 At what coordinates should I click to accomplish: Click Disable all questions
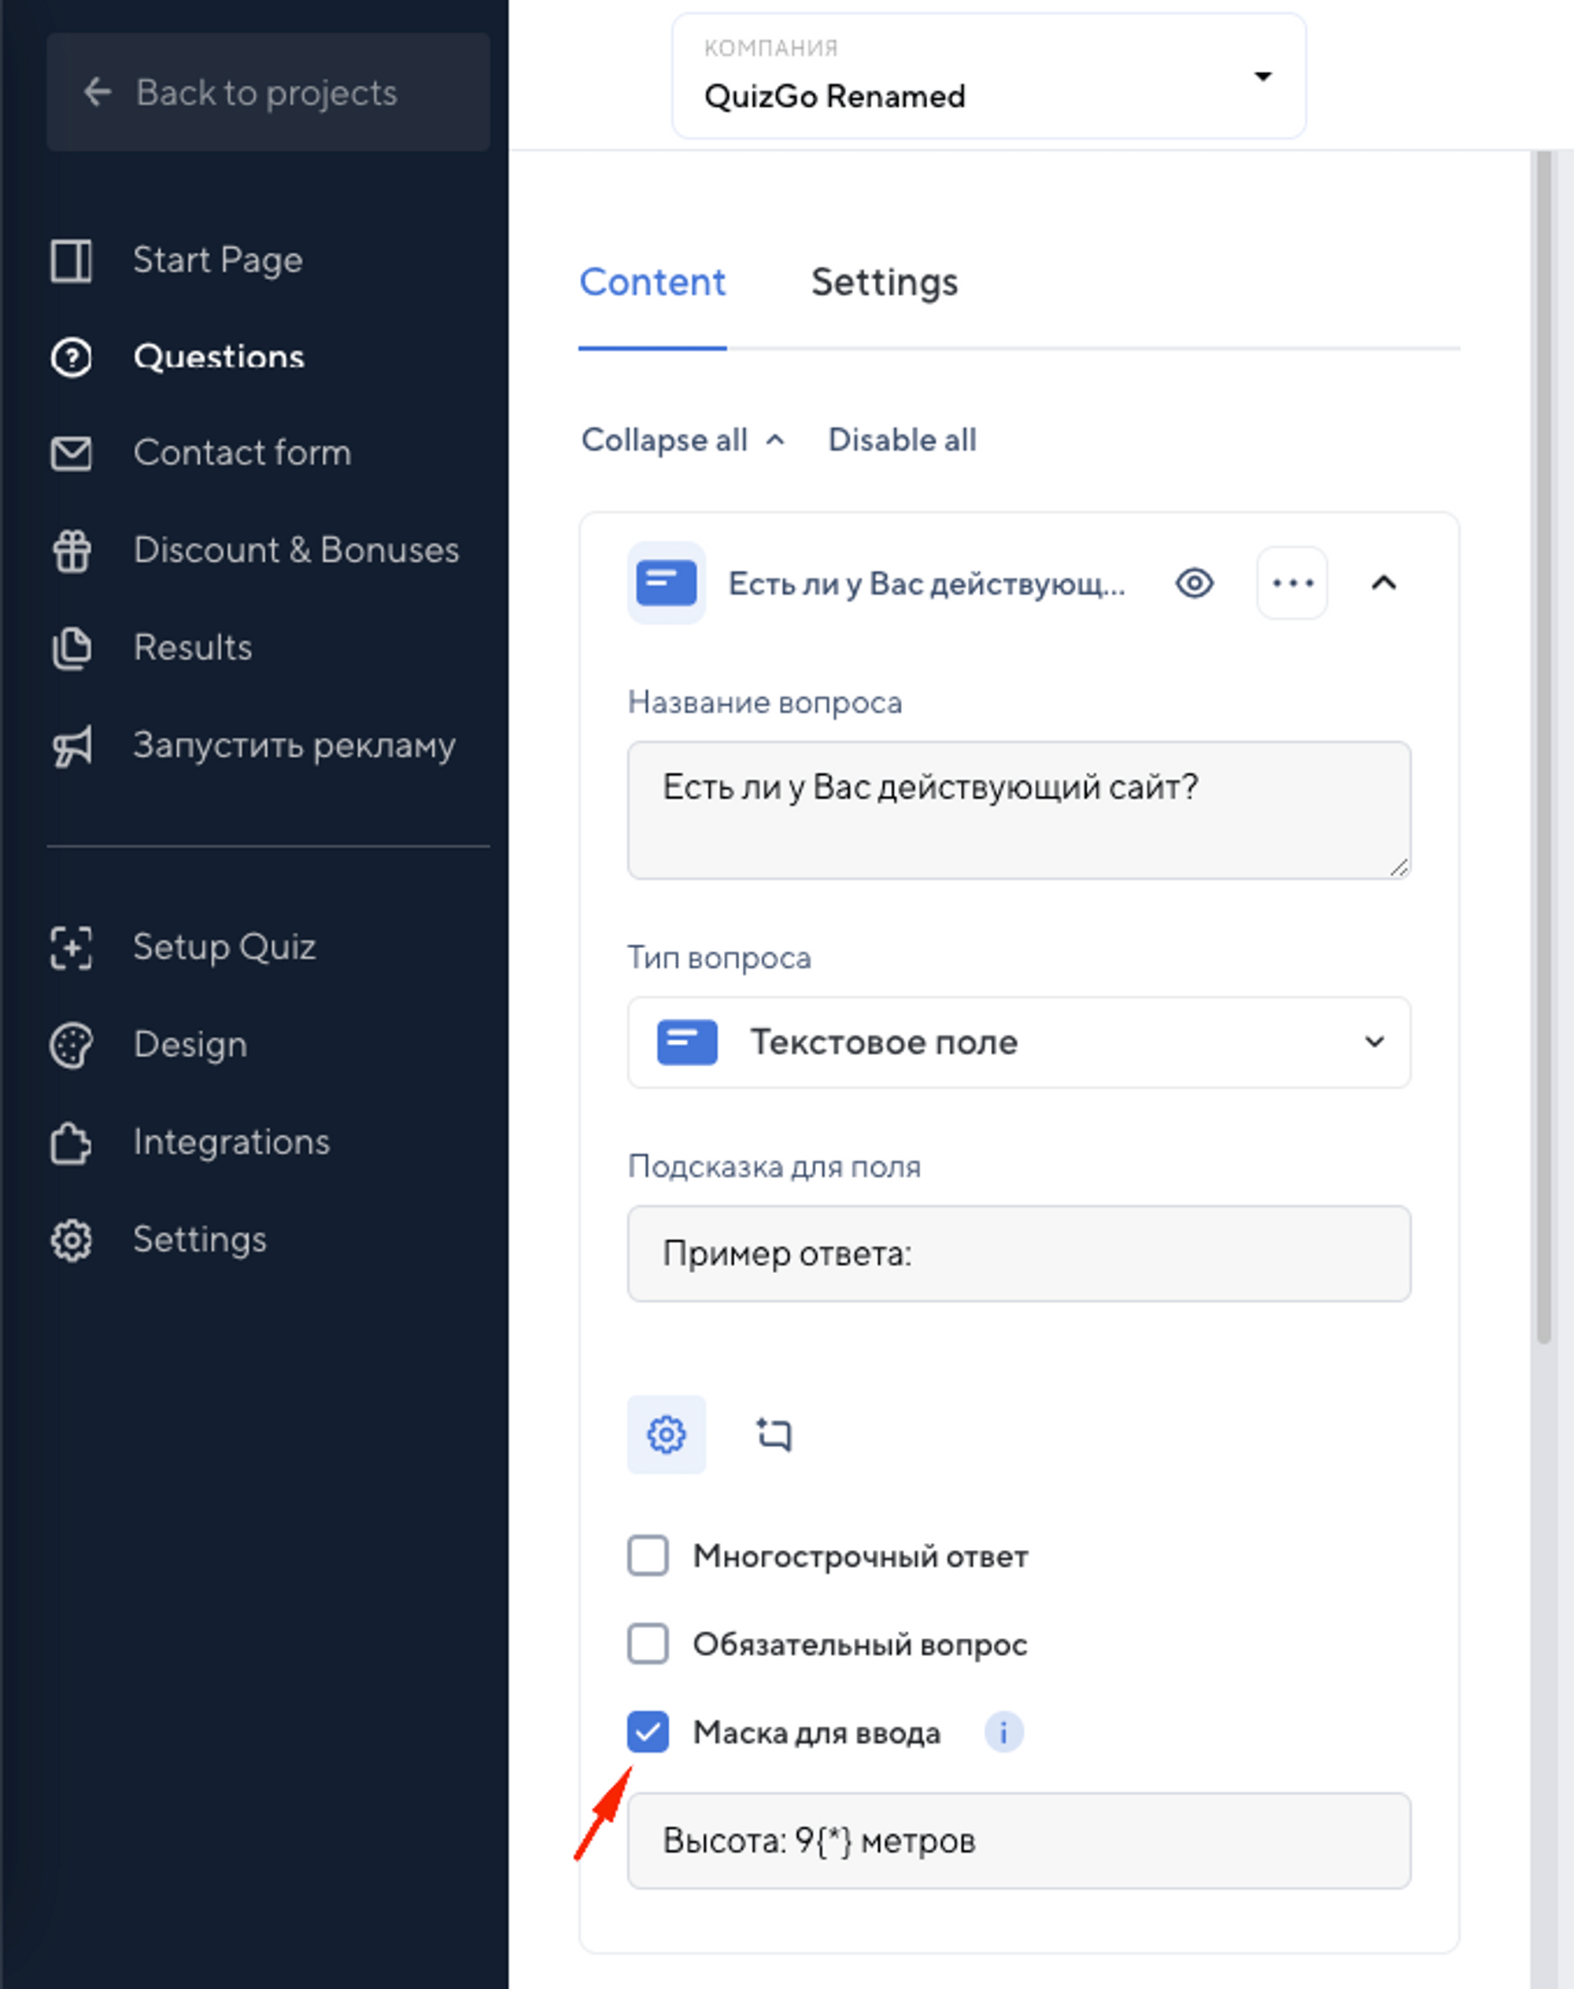[902, 441]
